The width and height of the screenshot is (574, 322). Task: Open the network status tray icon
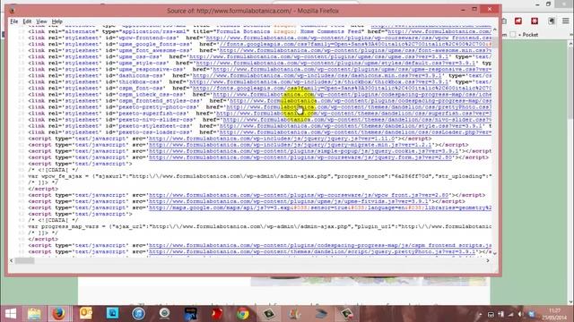point(510,314)
